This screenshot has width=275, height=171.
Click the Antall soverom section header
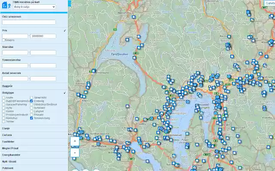pos(12,73)
